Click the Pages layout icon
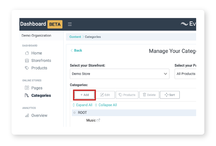This screenshot has width=216, height=146. (27, 88)
